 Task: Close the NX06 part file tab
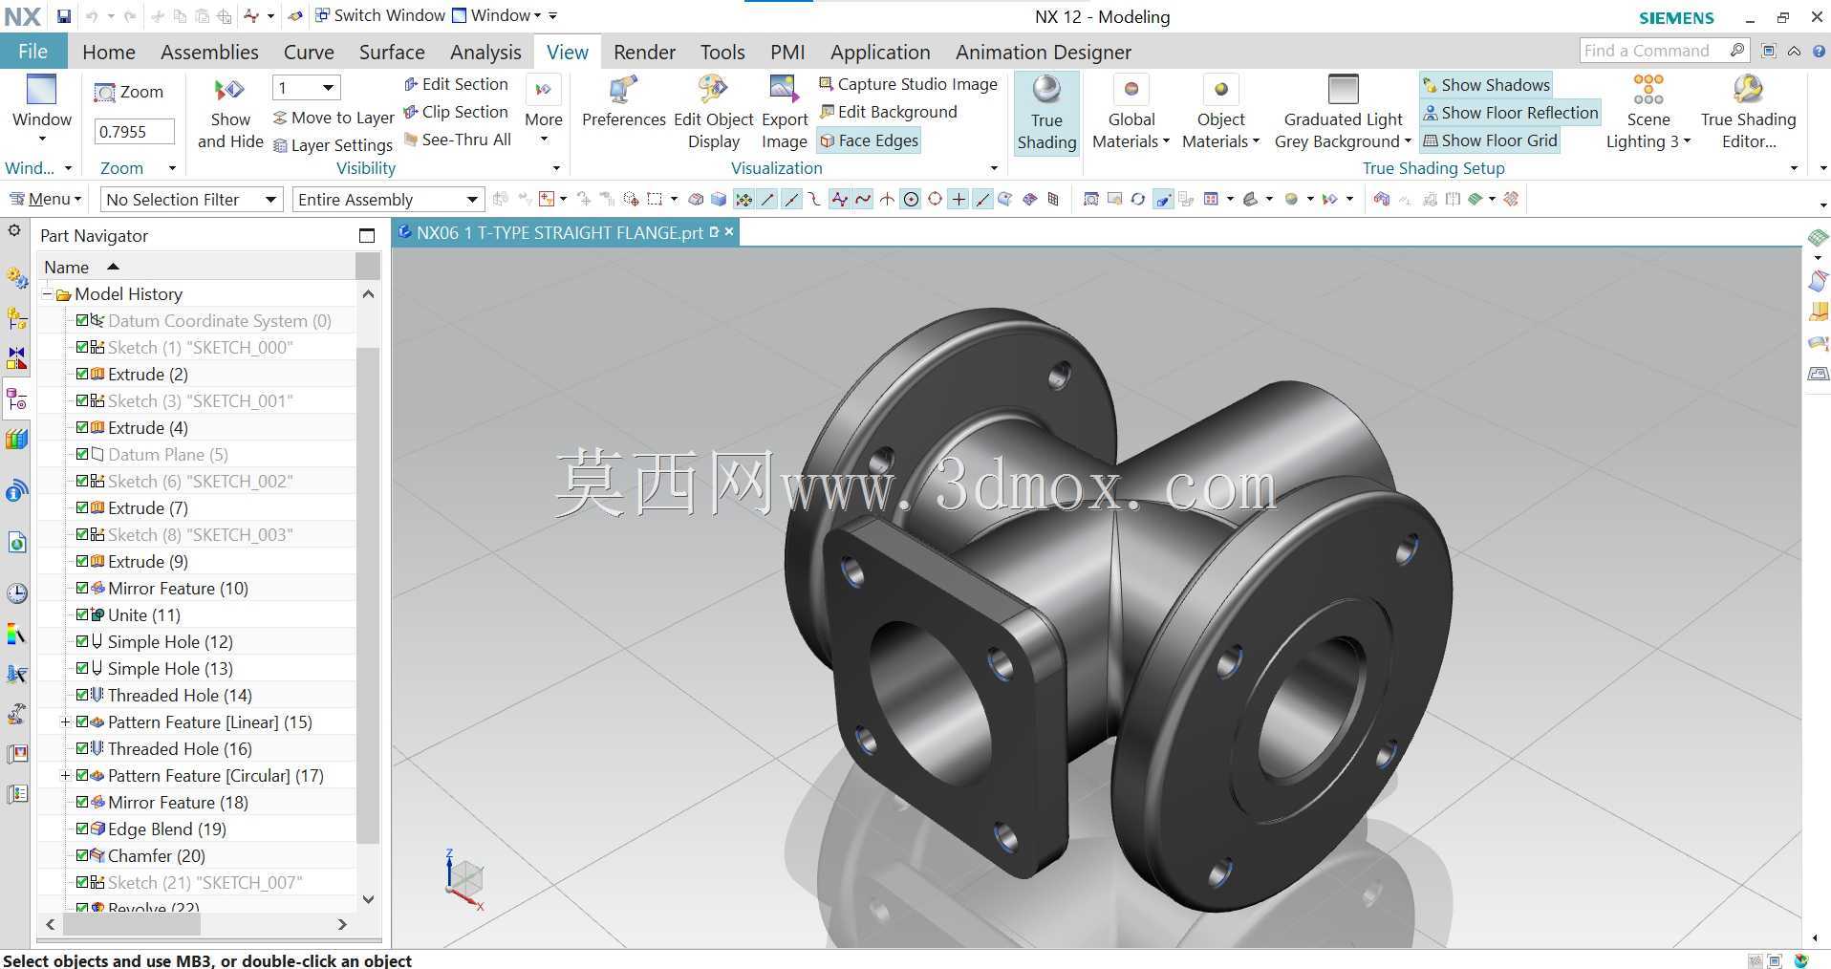(729, 231)
